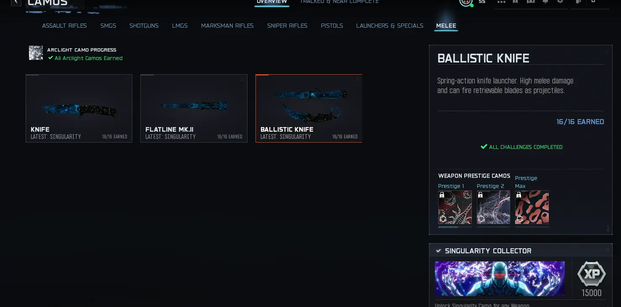The height and width of the screenshot is (307, 621).
Task: Toggle the Singularity Collector checkmark
Action: (x=438, y=251)
